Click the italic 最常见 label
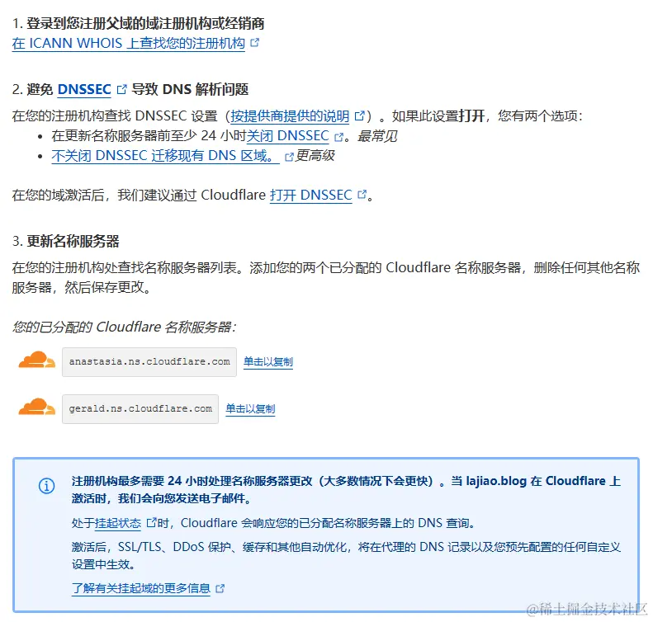 [377, 136]
